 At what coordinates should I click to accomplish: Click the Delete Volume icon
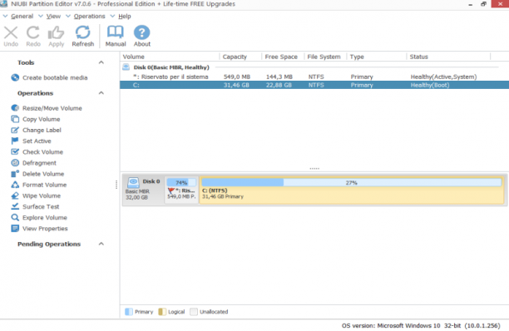(x=15, y=174)
